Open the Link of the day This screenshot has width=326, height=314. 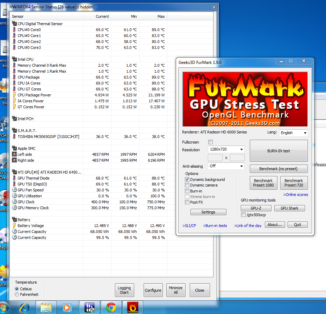click(248, 226)
